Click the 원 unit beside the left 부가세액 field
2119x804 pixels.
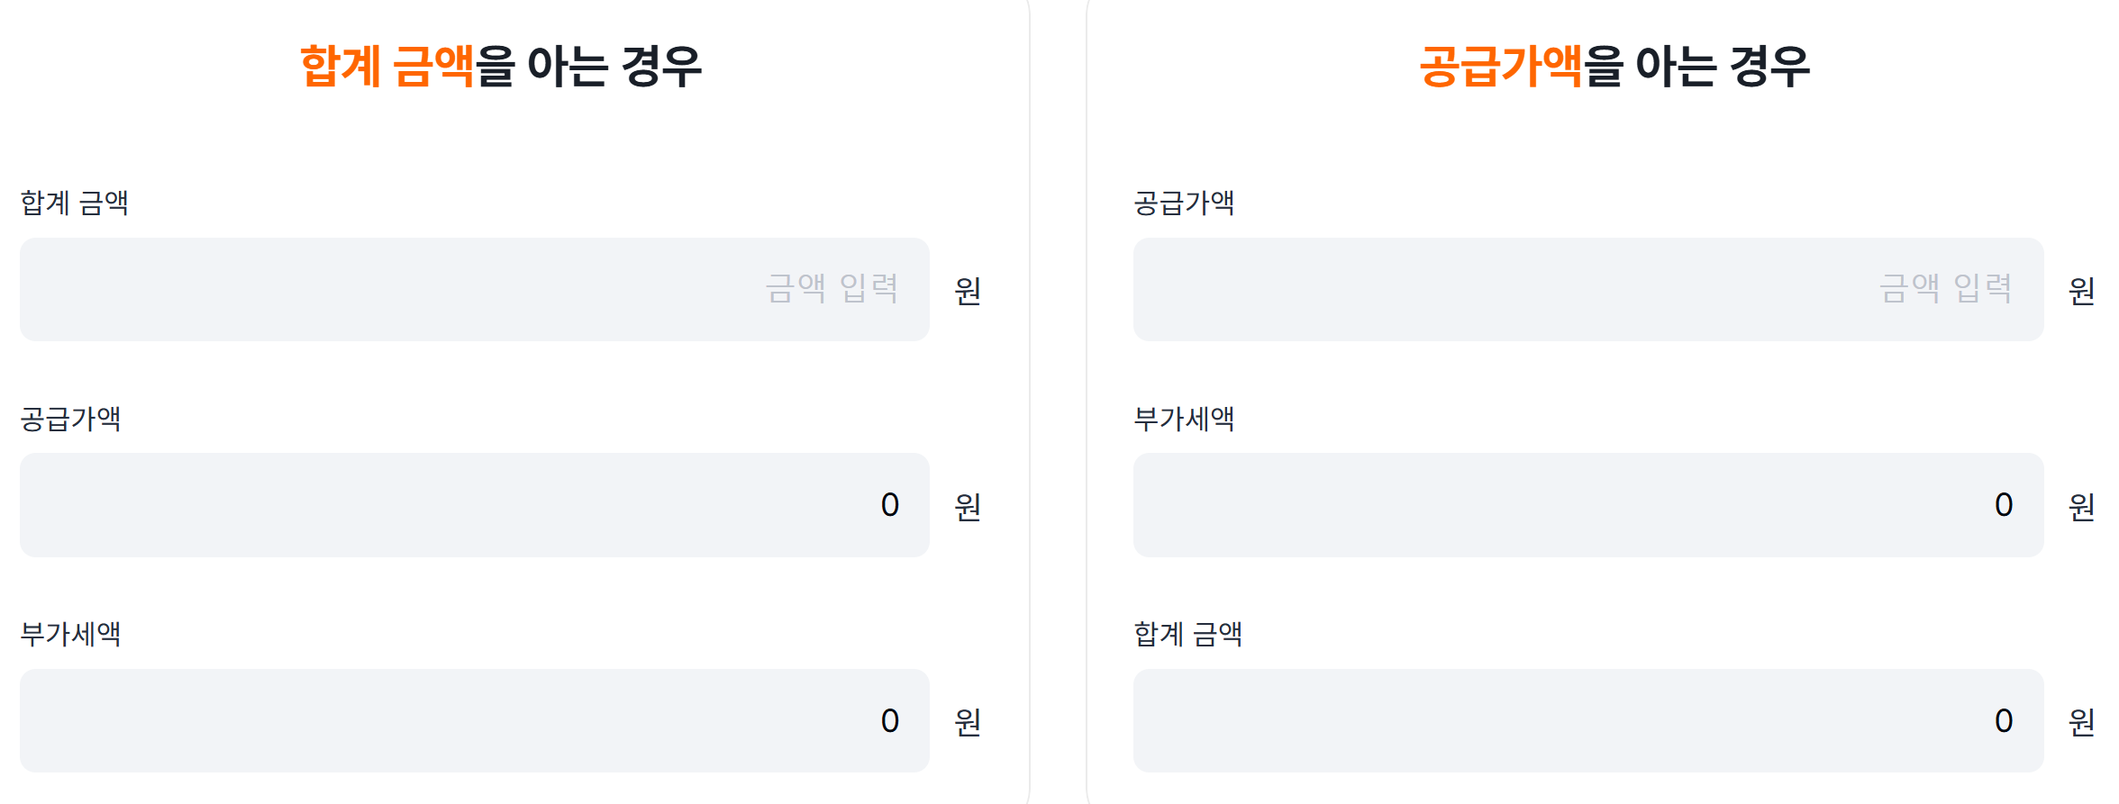point(968,722)
